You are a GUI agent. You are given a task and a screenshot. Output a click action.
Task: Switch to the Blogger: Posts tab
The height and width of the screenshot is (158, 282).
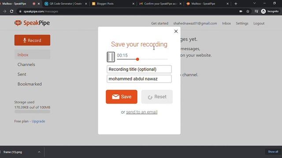coord(113,4)
